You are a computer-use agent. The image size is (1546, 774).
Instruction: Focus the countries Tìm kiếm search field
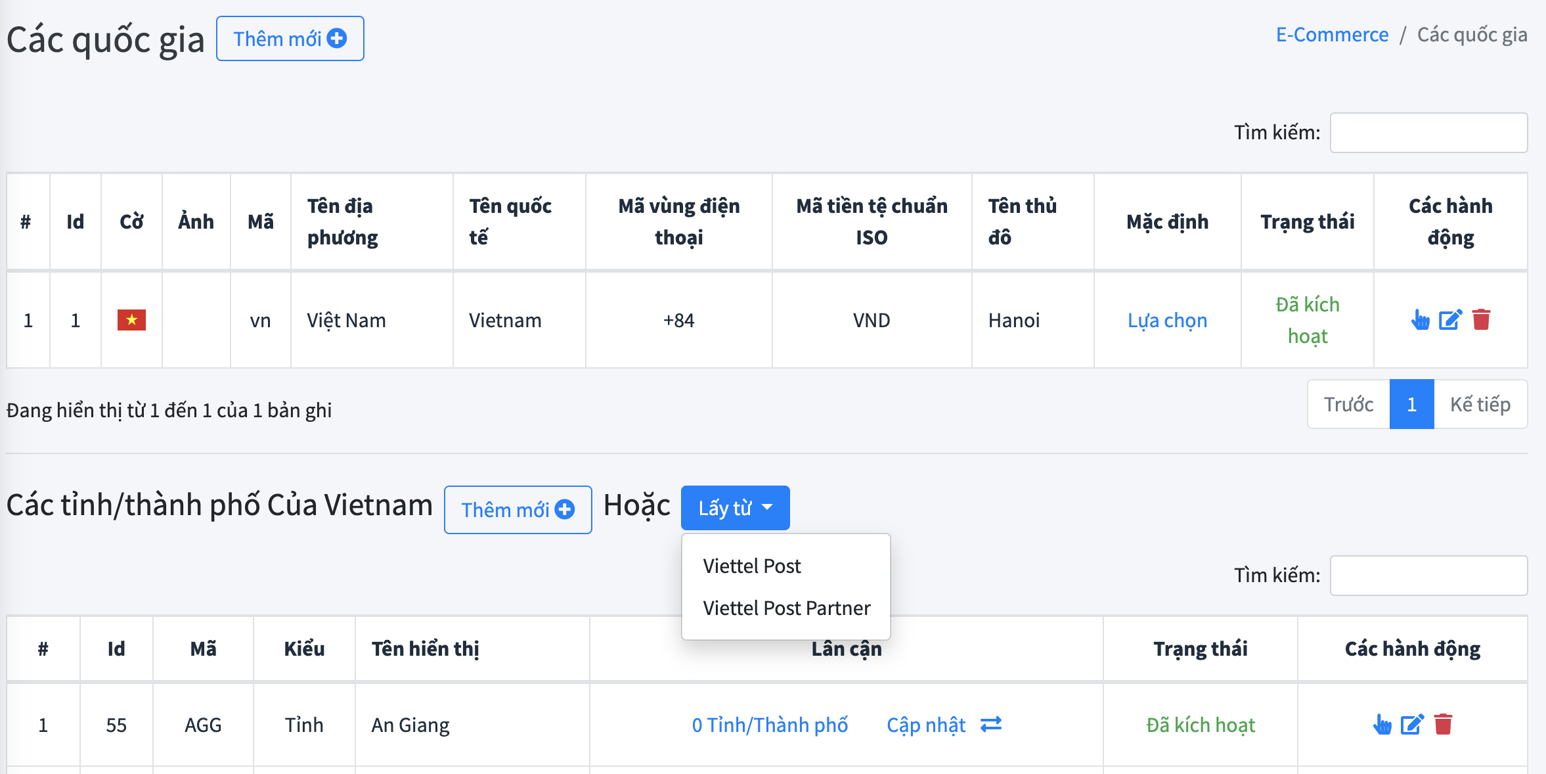(1428, 132)
